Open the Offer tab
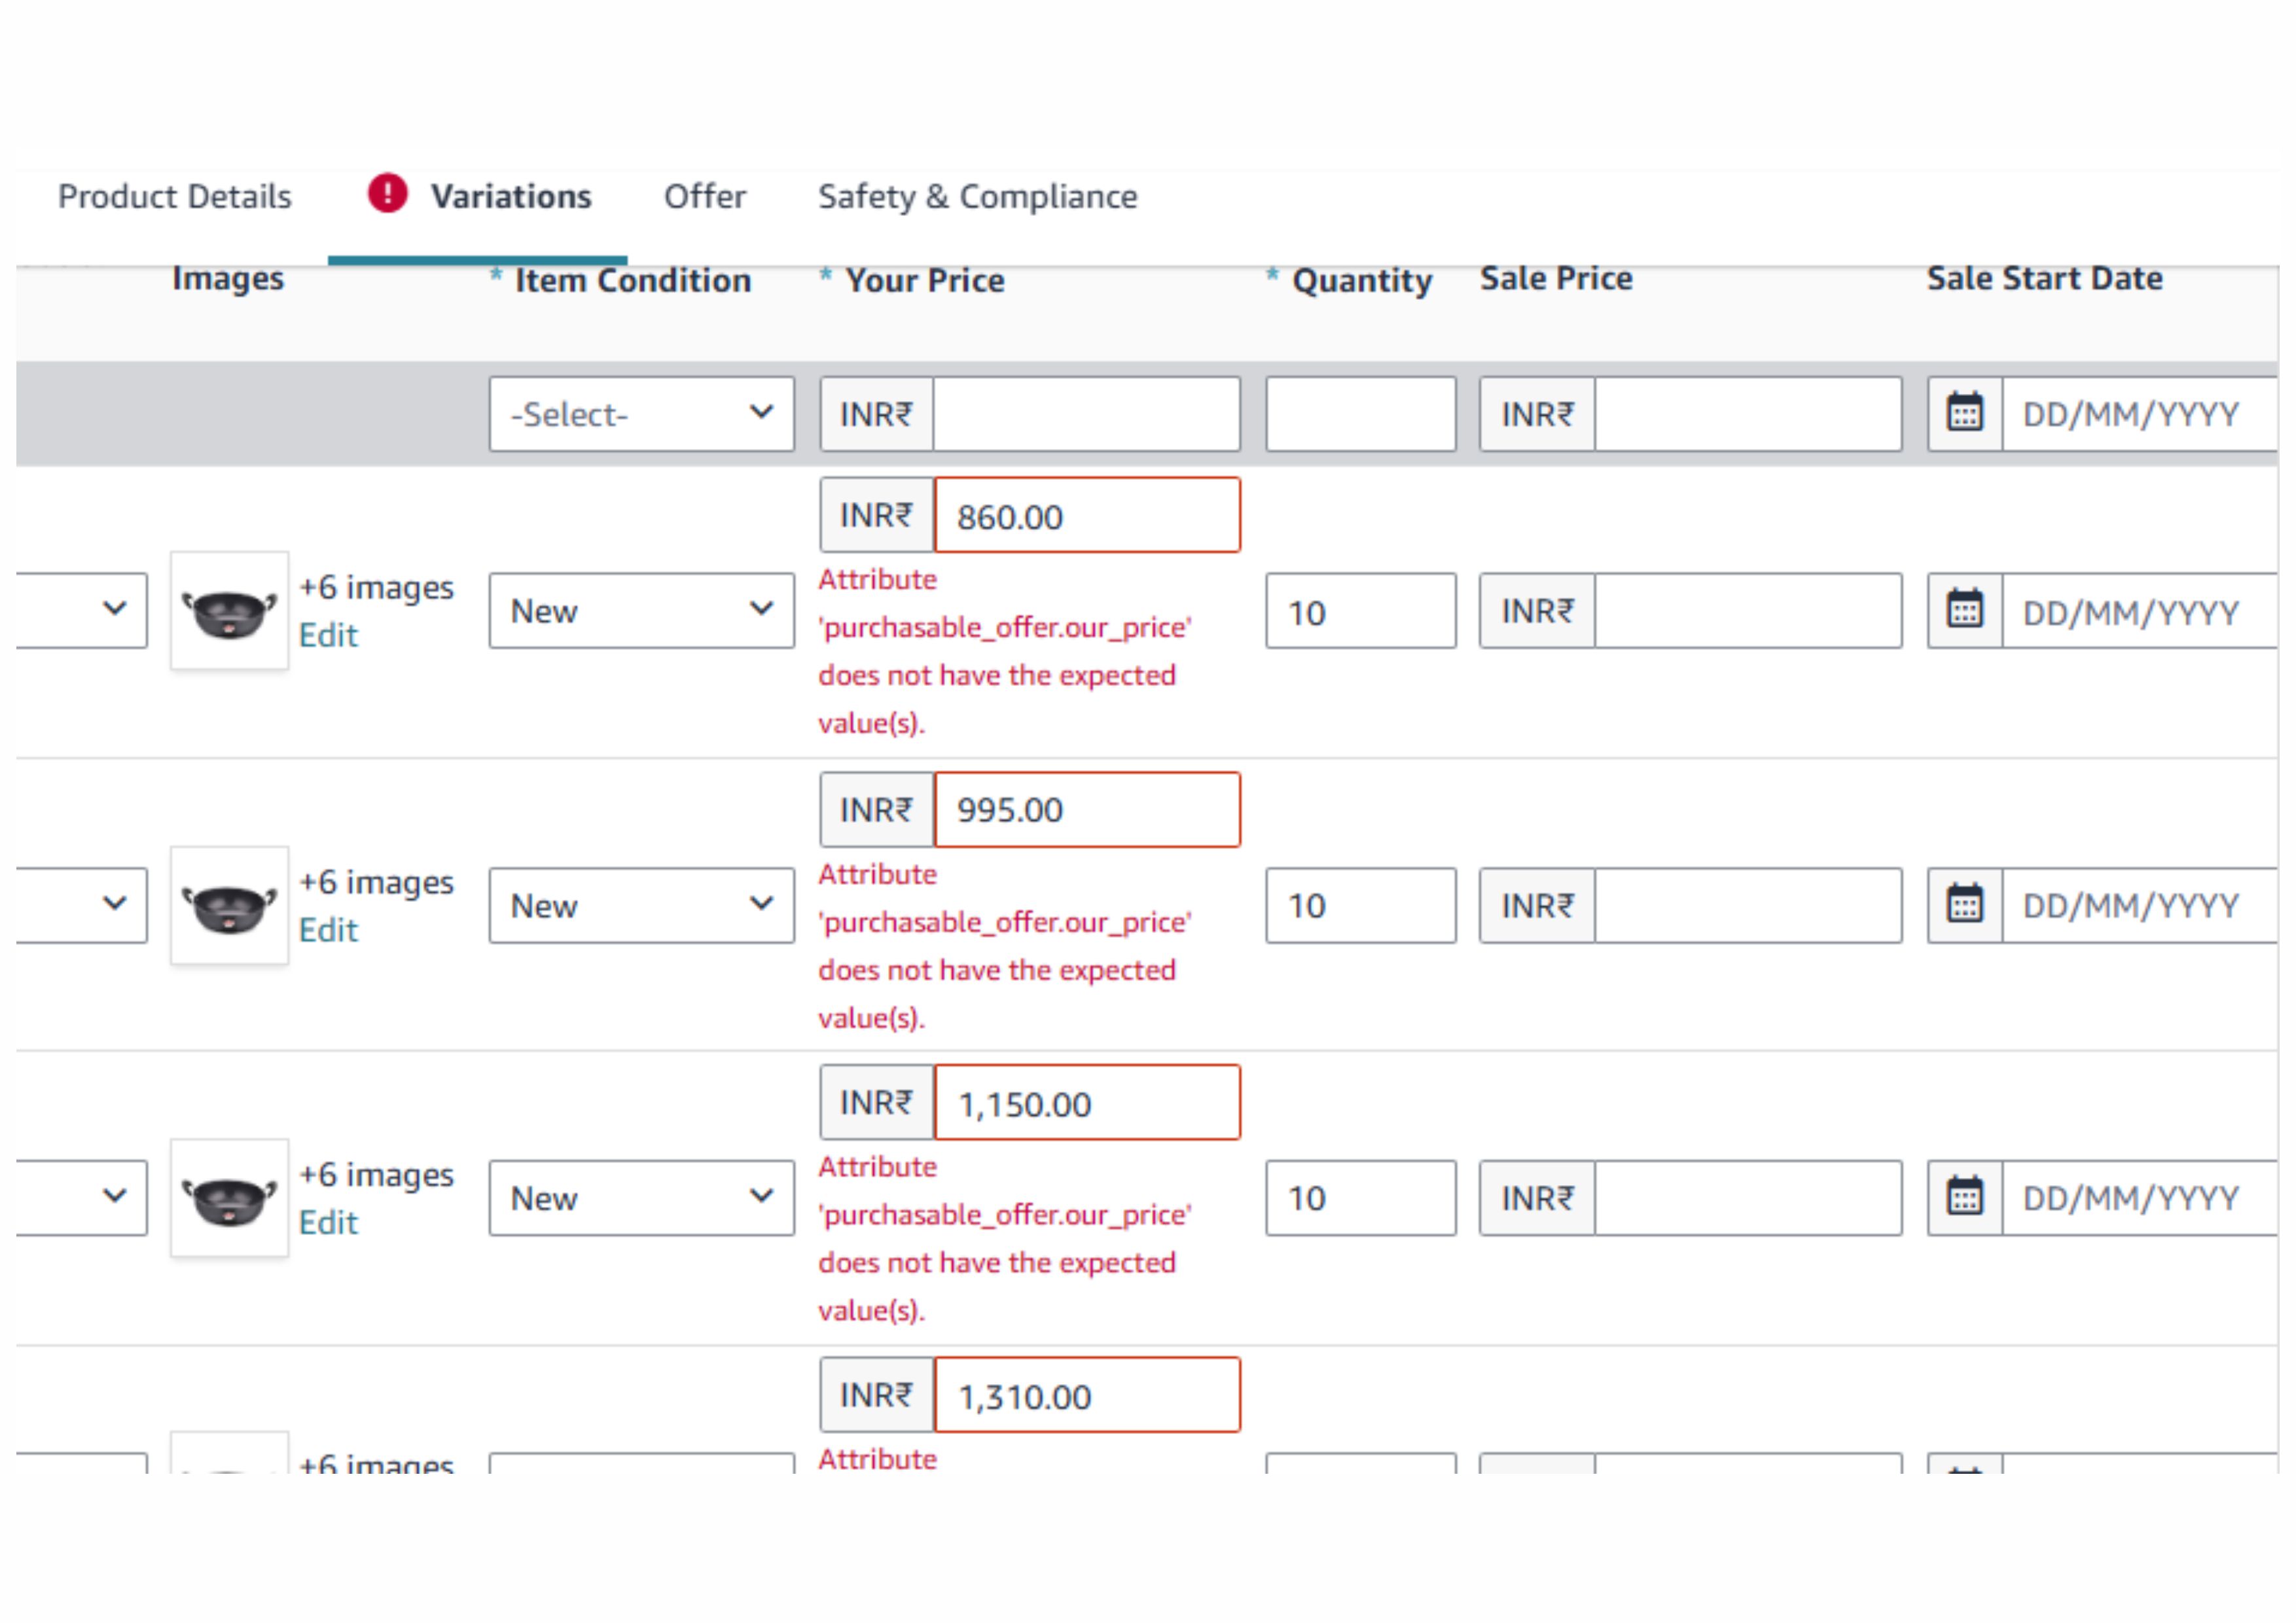Screen dimensions: 2296x1623 (x=705, y=196)
